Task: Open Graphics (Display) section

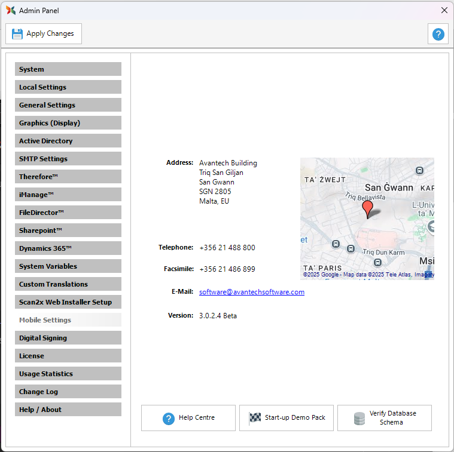Action: [x=68, y=123]
